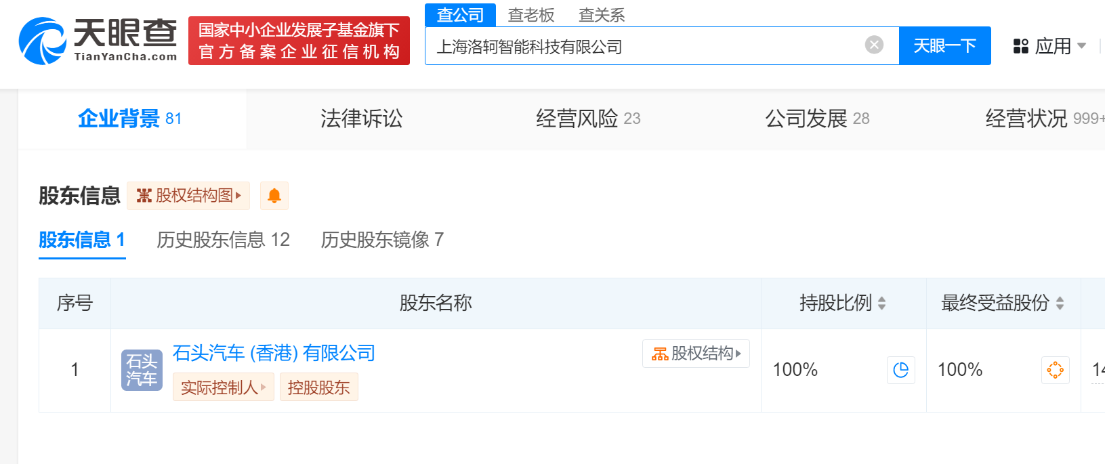Open 石头汽车 (香港) 有限公司 link
The image size is (1105, 464).
[x=274, y=353]
